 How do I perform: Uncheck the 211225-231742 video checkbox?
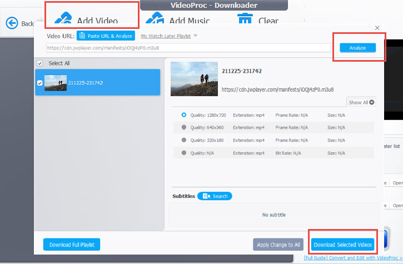(40, 83)
